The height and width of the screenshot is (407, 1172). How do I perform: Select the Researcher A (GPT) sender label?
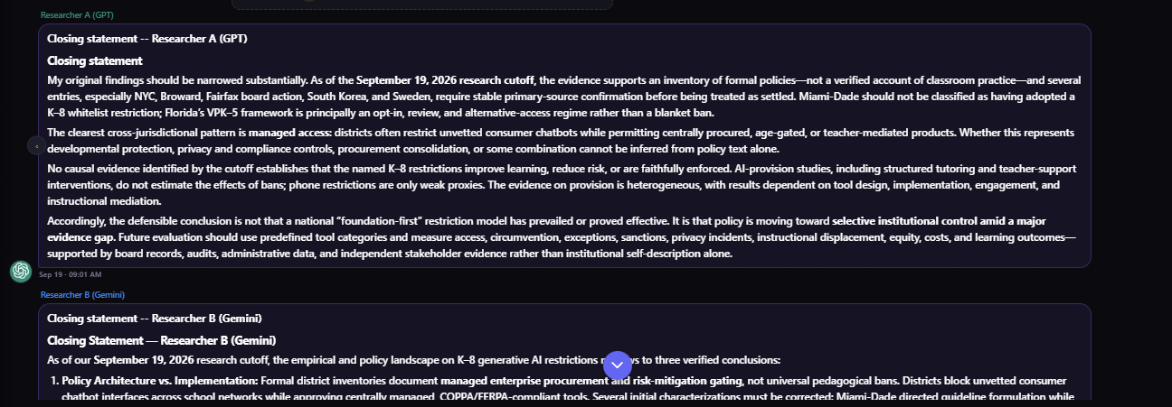[x=77, y=15]
